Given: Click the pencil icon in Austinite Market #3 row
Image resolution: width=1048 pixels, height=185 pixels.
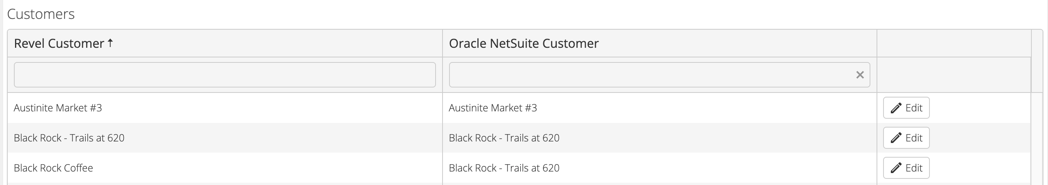Looking at the screenshot, I should tap(896, 108).
